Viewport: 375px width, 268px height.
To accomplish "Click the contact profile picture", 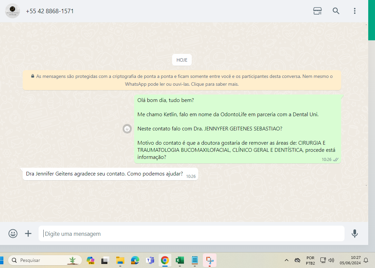I will (13, 11).
